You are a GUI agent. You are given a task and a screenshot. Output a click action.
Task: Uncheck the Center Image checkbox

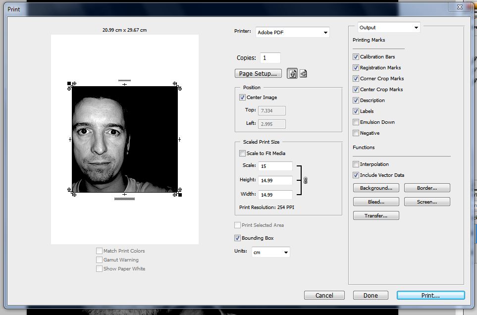pos(242,98)
